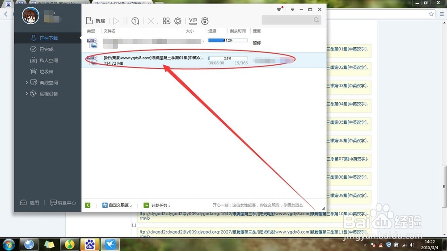Image resolution: width=447 pixels, height=251 pixels.
Task: Open the yellow-green circular taskbar app
Action: tap(70, 244)
